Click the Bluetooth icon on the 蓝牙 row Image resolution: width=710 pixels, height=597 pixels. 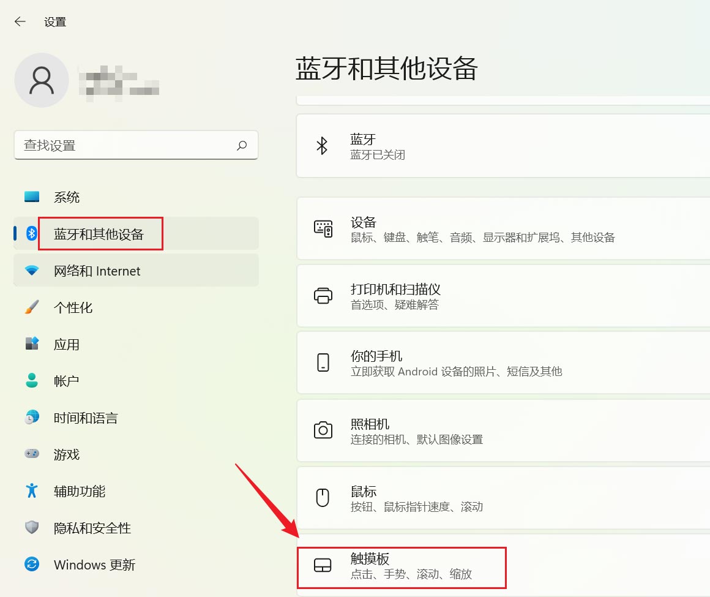coord(323,145)
